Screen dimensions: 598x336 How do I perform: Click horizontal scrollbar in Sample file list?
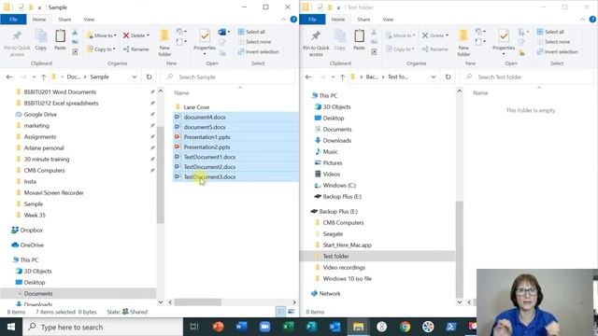tap(197, 302)
